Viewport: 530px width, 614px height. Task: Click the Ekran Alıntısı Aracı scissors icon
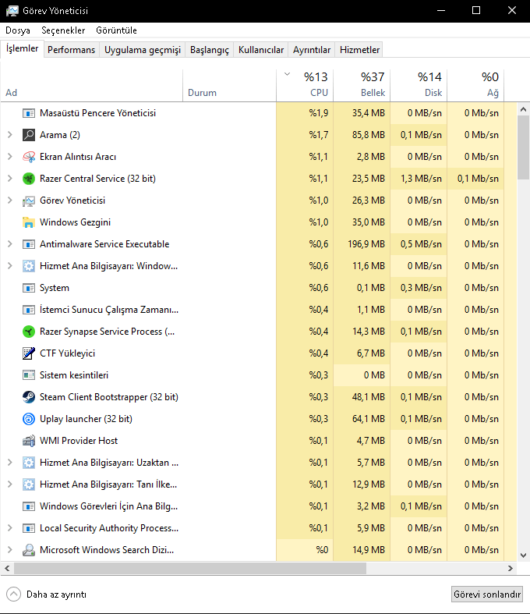click(x=29, y=157)
